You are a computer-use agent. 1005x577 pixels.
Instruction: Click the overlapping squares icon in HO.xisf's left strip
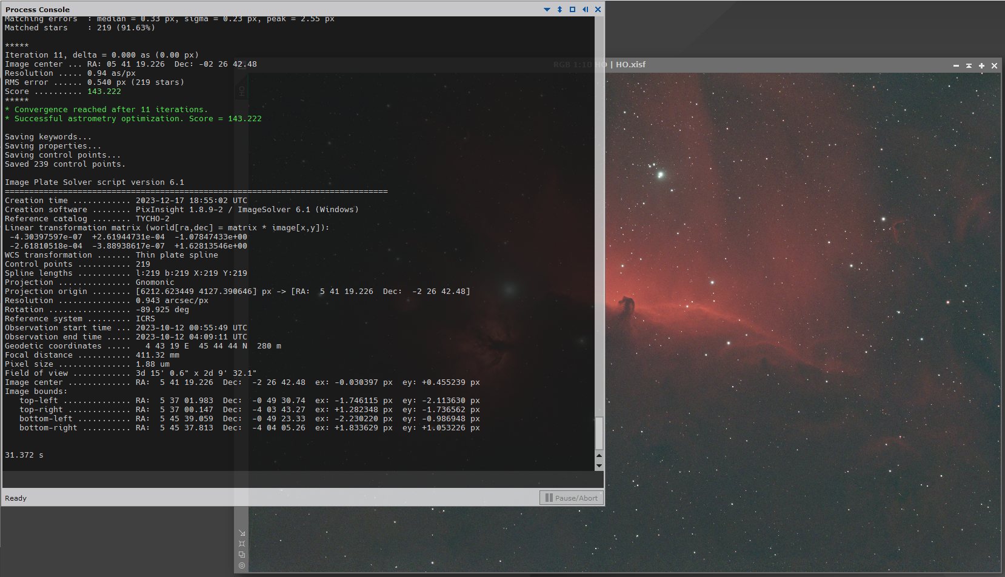pyautogui.click(x=242, y=555)
